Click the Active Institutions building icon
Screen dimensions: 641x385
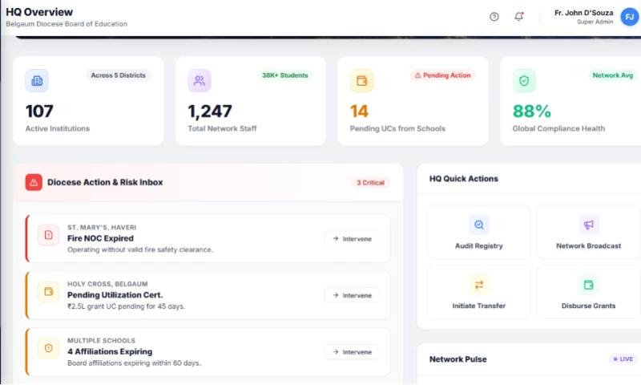click(37, 80)
